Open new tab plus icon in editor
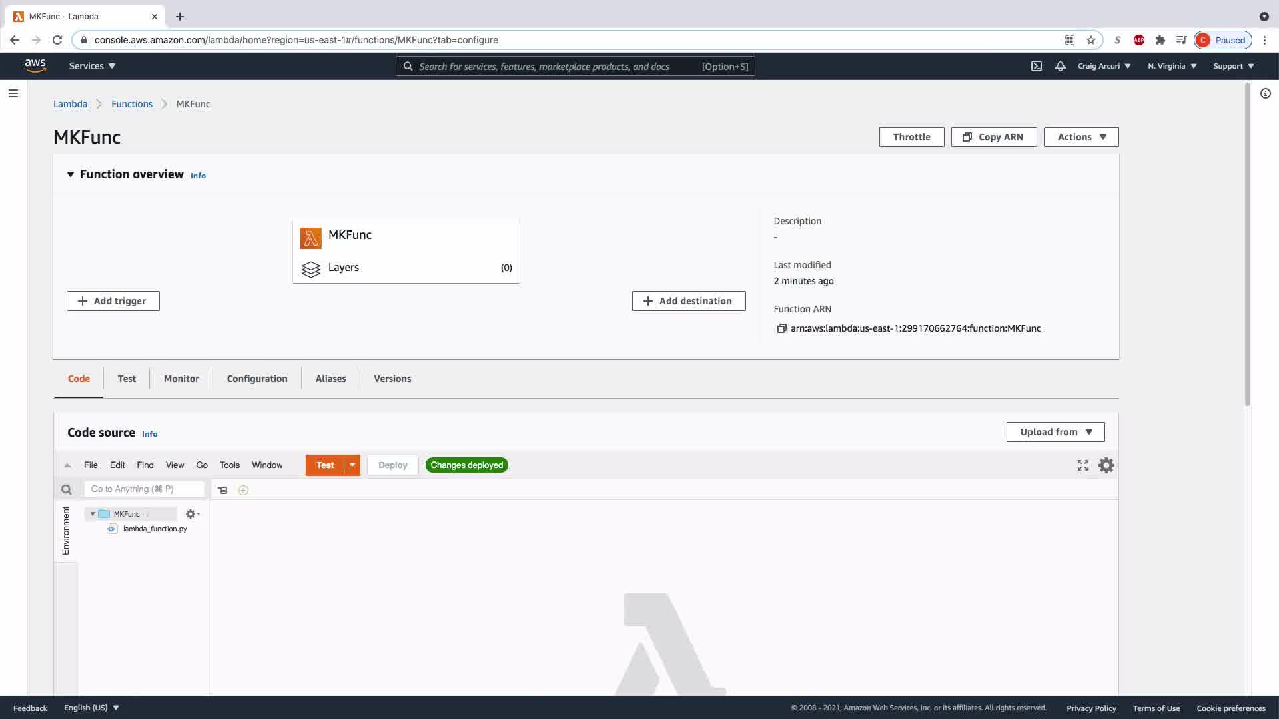This screenshot has height=719, width=1279. [x=243, y=490]
